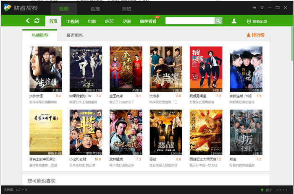294x194 pixels.
Task: Open the 恶战 movie poster
Action: 166,132
